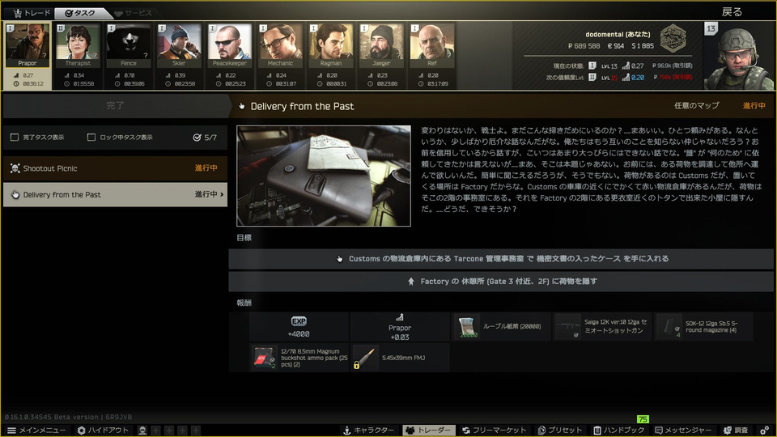Viewport: 777px width, 437px height.
Task: Click the 次の信頼度LvL requirement row
Action: [619, 78]
